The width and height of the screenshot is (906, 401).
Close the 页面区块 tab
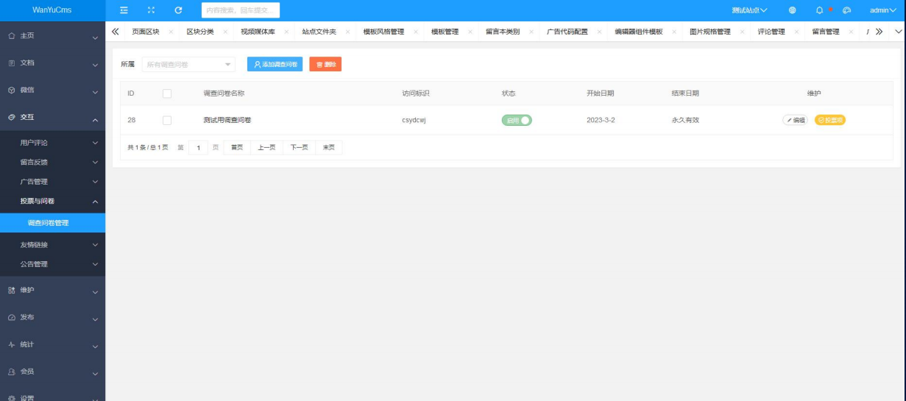click(171, 32)
